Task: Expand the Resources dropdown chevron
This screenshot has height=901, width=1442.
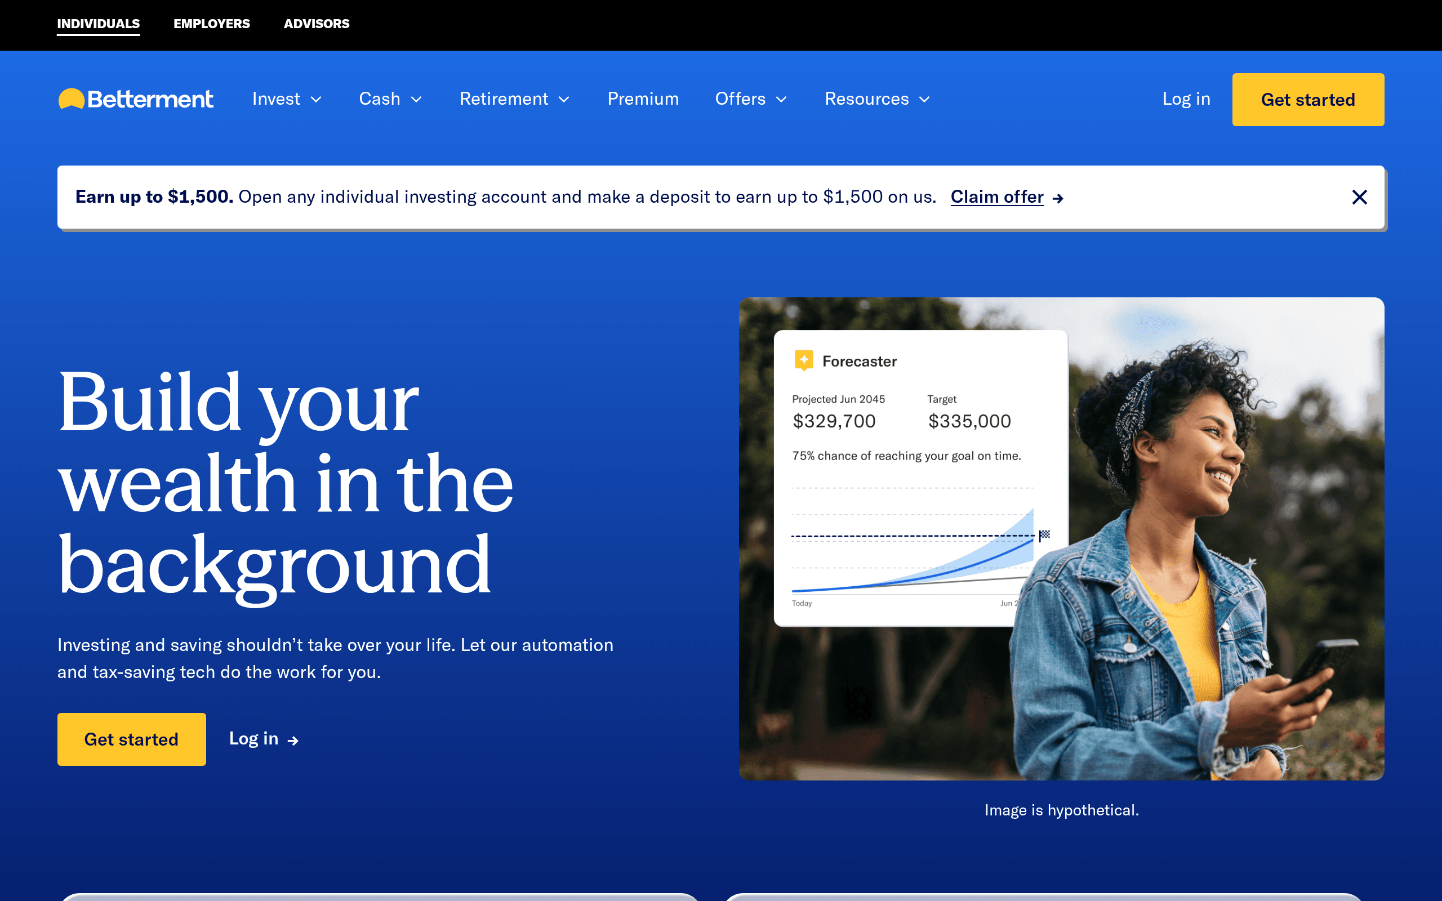Action: (924, 100)
